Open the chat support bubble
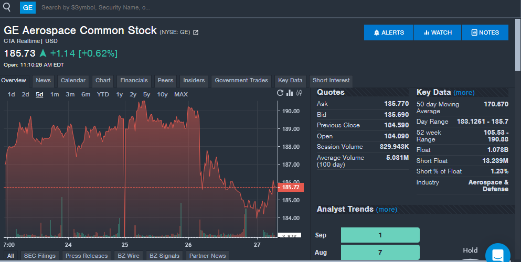 pyautogui.click(x=498, y=255)
